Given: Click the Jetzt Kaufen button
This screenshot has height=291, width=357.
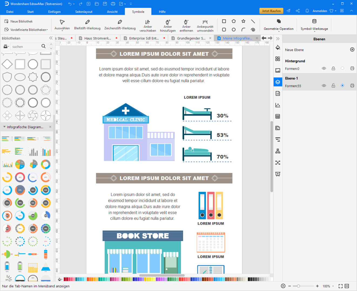Looking at the screenshot, I should point(271,11).
